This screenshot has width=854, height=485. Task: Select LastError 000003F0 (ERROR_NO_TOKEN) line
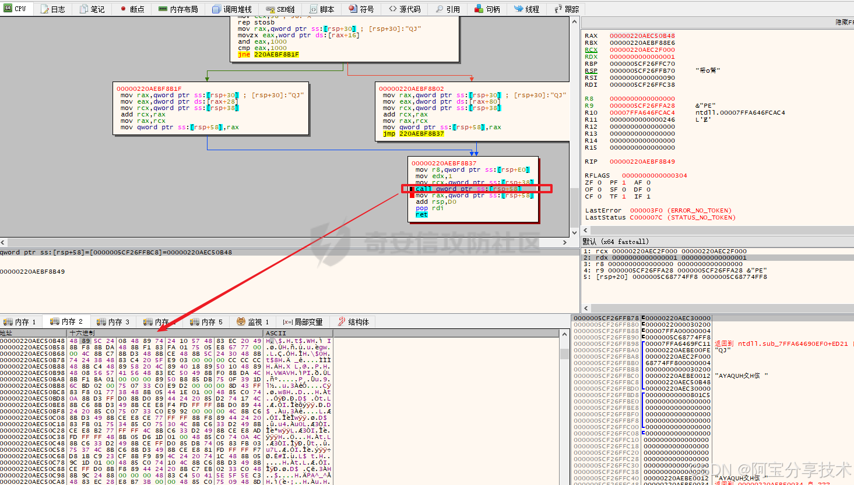[x=658, y=210]
